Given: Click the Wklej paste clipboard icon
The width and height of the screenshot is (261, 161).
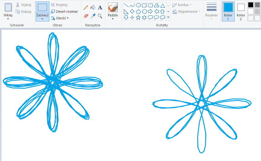Looking at the screenshot, I should tap(8, 7).
